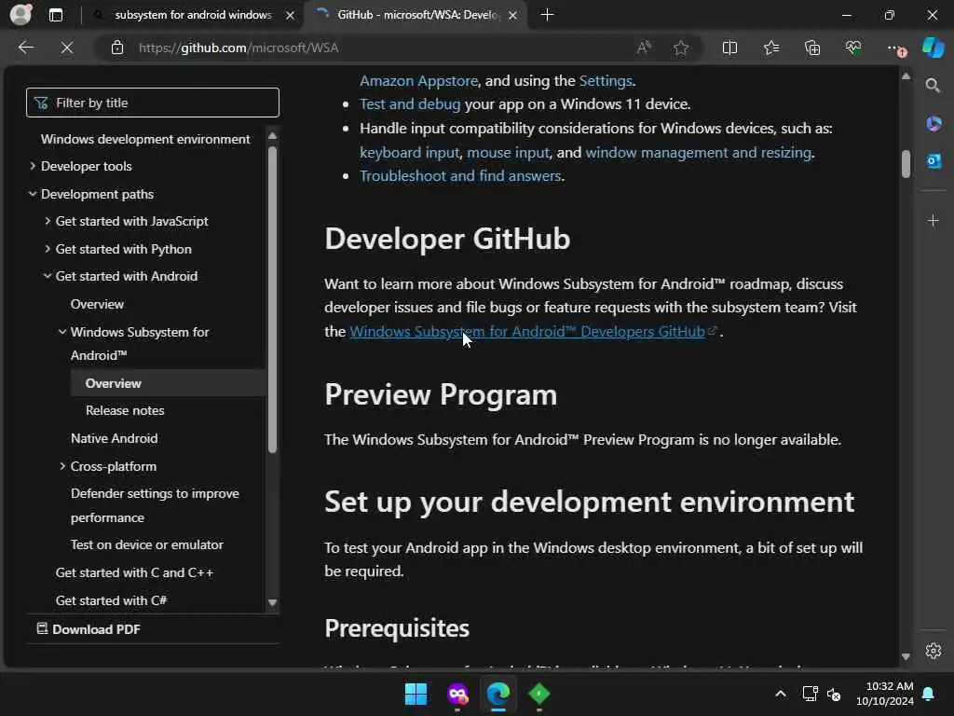This screenshot has height=716, width=954.
Task: Expand Get started with JavaScript
Action: pos(48,221)
